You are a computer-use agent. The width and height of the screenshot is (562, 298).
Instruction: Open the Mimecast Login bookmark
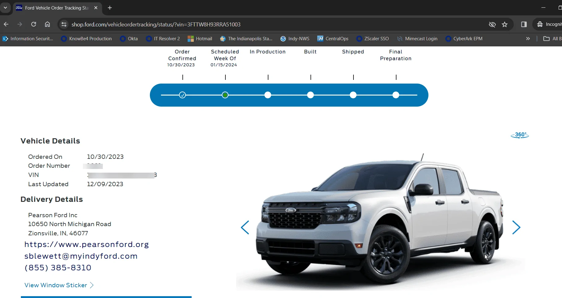[x=417, y=39]
